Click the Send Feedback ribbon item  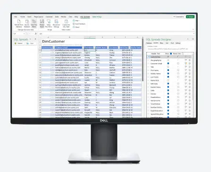(79, 24)
